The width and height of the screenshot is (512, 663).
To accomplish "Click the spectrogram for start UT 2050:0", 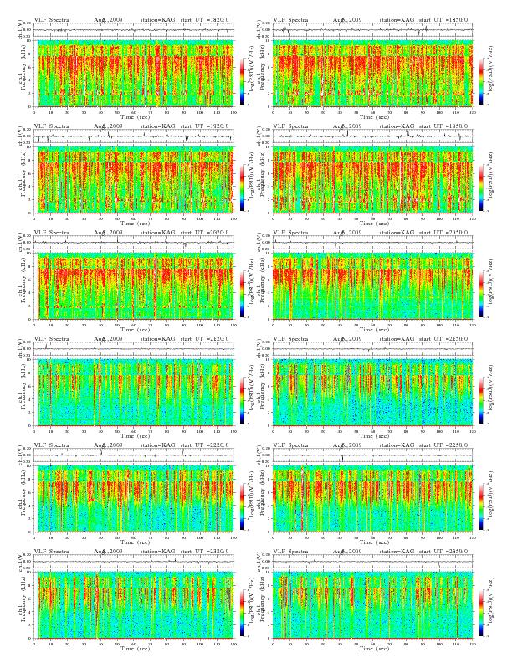I will click(x=372, y=285).
